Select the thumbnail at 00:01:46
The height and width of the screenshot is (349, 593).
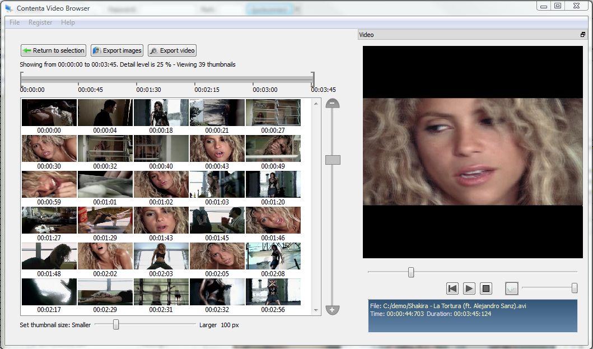pos(273,220)
